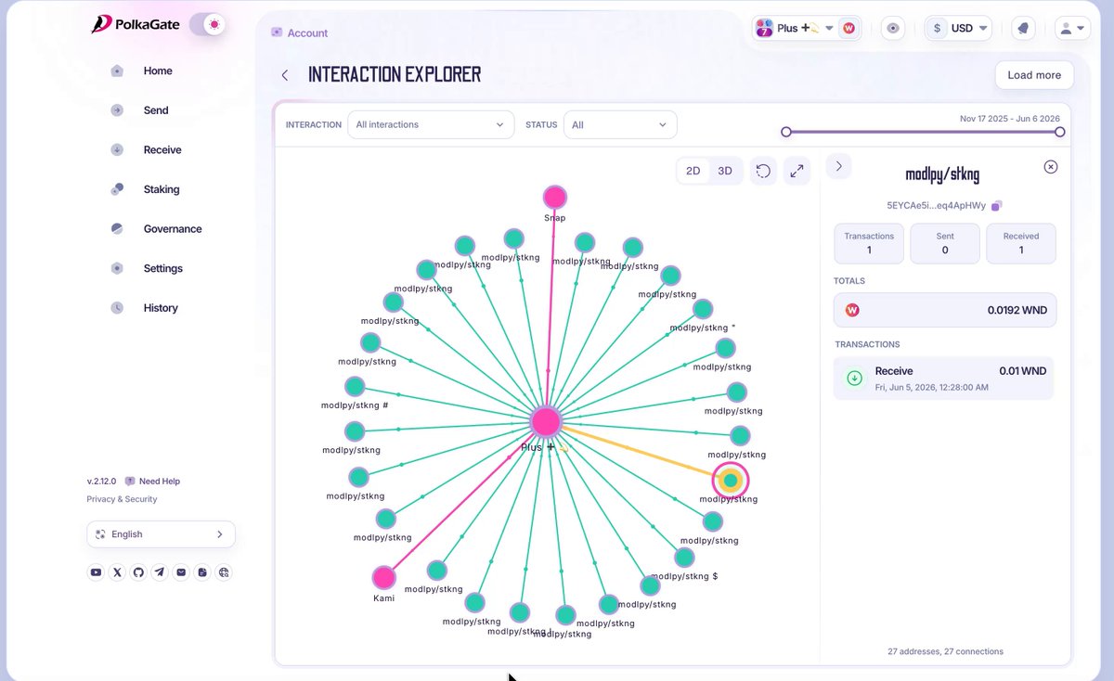Switch the graph to 2D view
Viewport: 1114px width, 681px height.
[x=693, y=171]
